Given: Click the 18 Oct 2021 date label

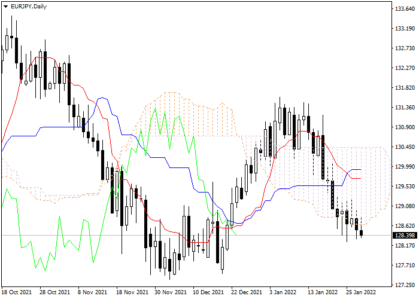Looking at the screenshot, I should click(16, 292).
